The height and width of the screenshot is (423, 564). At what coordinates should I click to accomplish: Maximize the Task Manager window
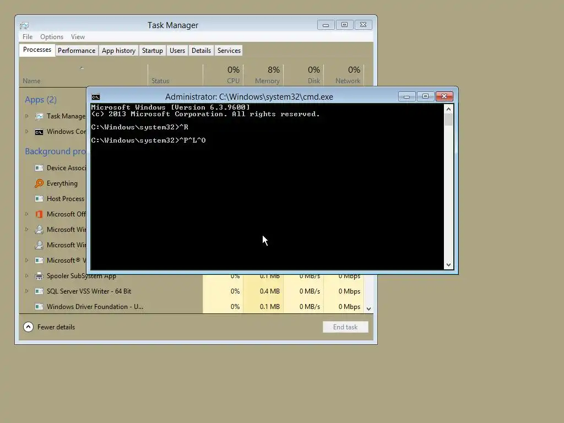pos(345,25)
